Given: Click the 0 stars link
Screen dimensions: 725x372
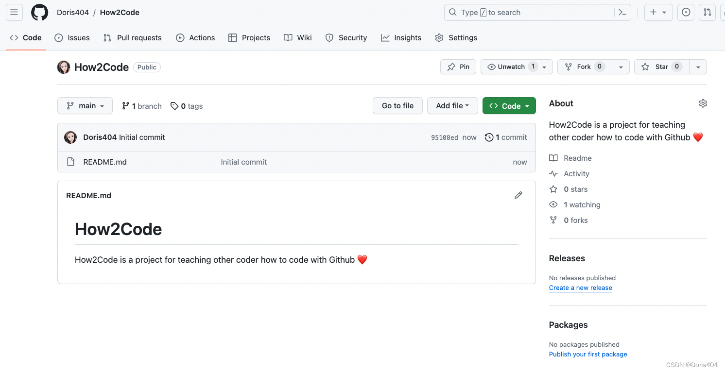Looking at the screenshot, I should pos(569,189).
